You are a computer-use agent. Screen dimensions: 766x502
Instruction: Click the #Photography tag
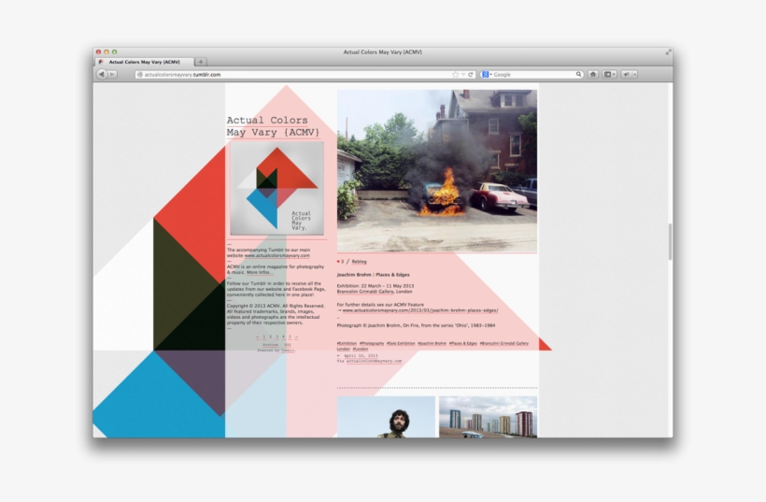(x=372, y=343)
